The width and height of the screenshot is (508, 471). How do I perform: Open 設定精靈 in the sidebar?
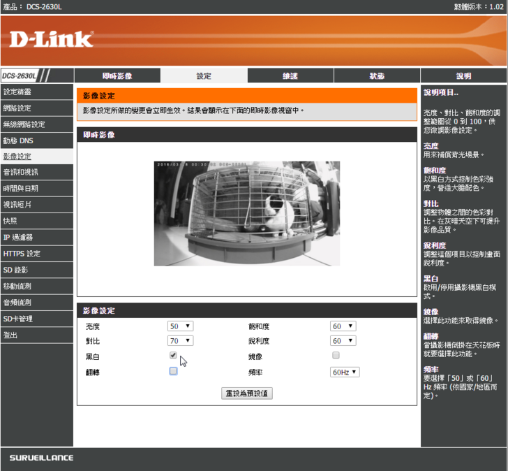point(17,92)
